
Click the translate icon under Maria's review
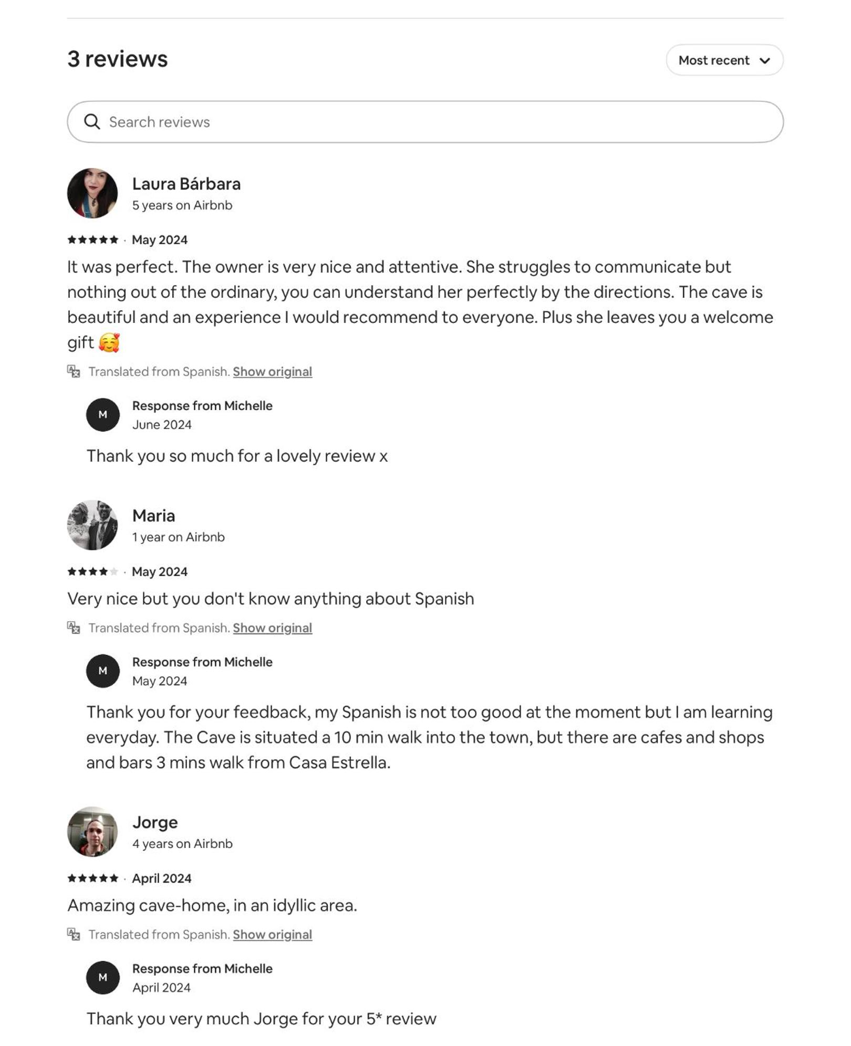tap(74, 627)
